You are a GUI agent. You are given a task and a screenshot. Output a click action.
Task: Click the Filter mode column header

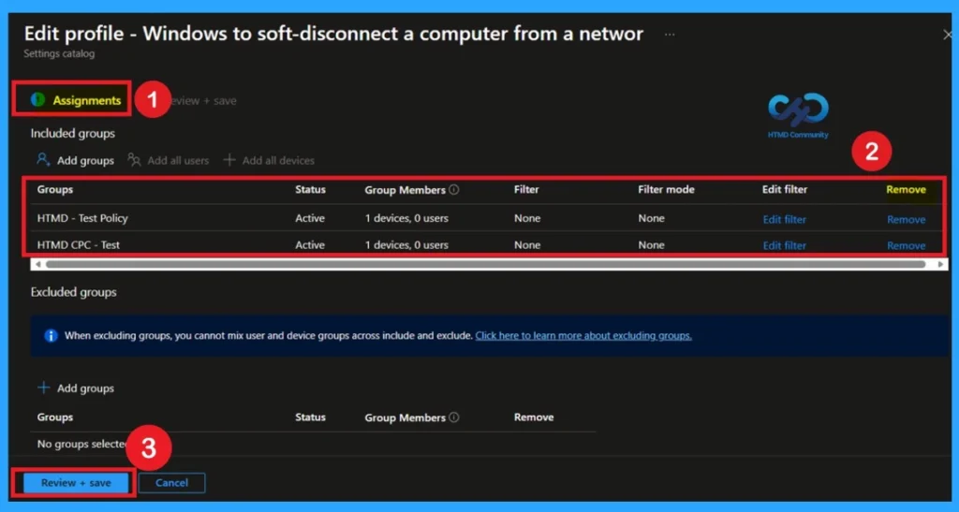point(666,189)
